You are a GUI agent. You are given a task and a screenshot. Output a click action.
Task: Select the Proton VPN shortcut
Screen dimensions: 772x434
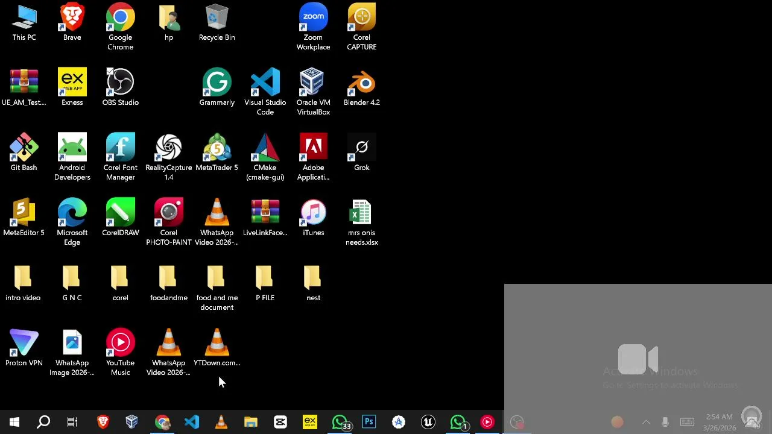24,348
